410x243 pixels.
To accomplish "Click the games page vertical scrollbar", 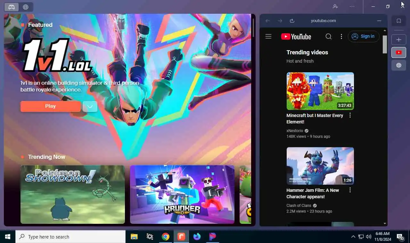I will point(253,28).
